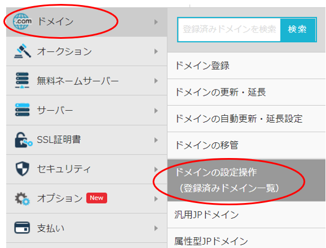
Task: Click the オプション gears icon
Action: 22,199
